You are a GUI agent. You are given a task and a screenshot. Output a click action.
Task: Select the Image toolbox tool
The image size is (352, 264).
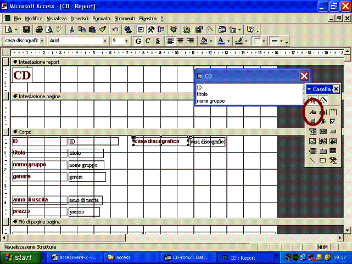coord(312,141)
